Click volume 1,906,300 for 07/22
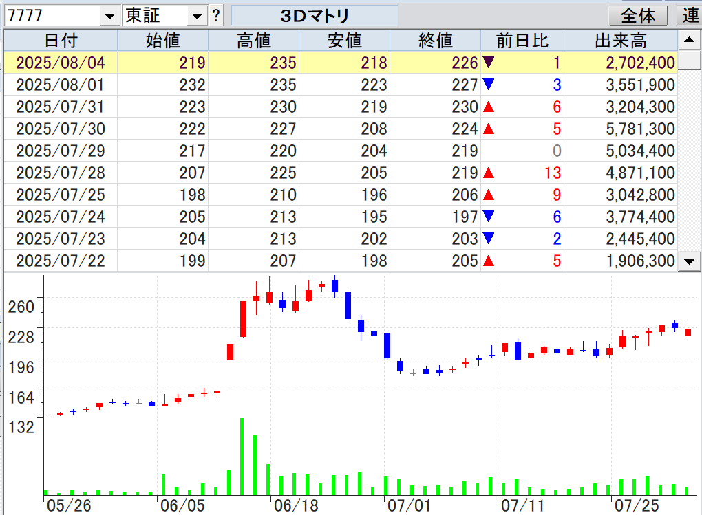Screen dimensions: 702x515 pyautogui.click(x=640, y=261)
